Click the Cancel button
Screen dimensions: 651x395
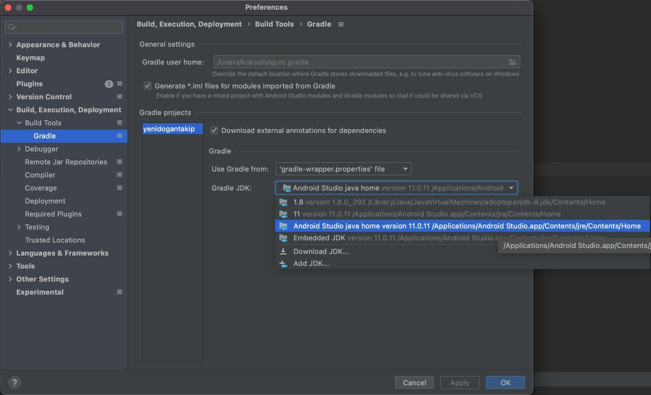[414, 383]
